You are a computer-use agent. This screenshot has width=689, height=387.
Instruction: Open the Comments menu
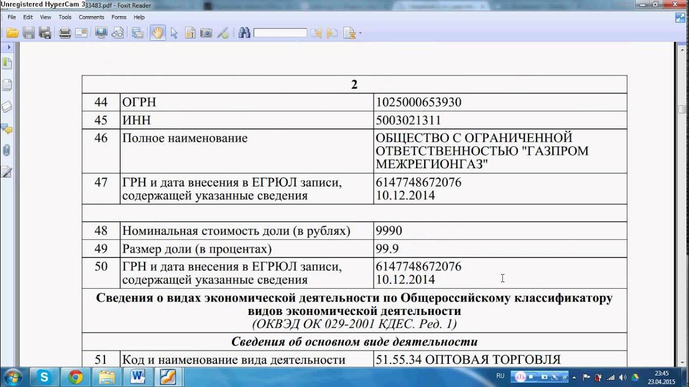coord(92,17)
